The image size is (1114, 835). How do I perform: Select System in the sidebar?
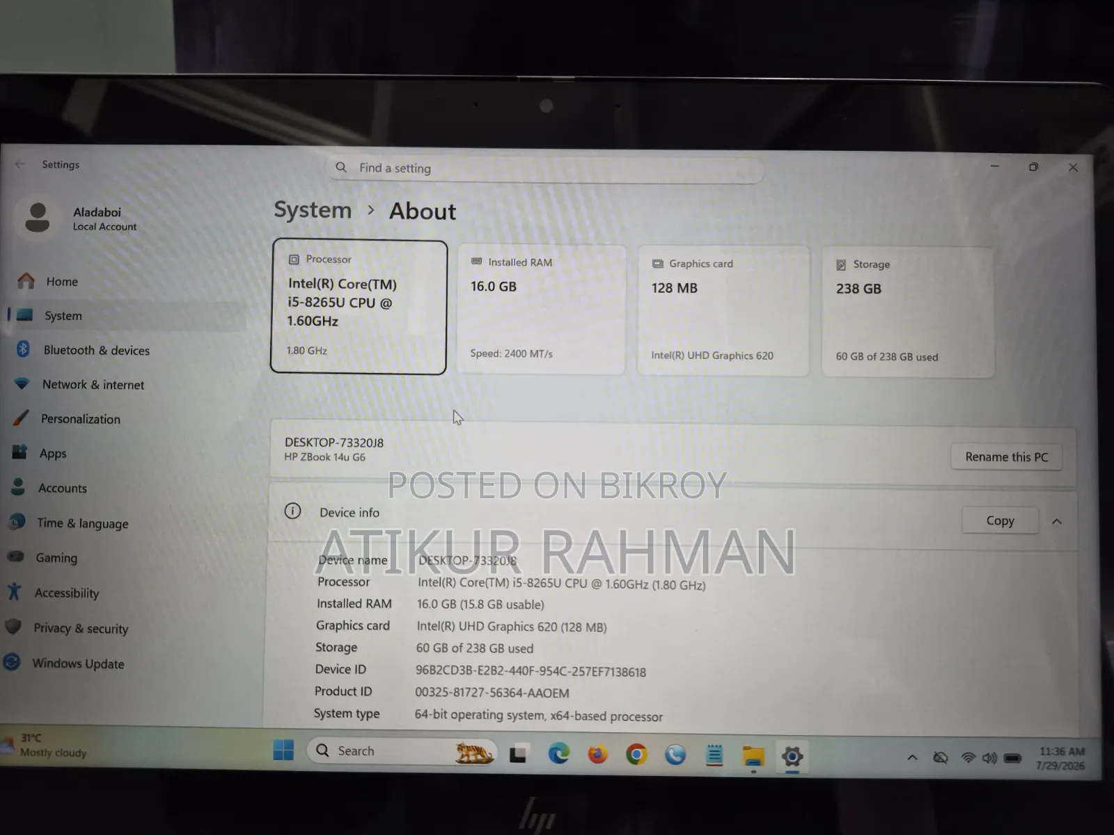[125, 315]
